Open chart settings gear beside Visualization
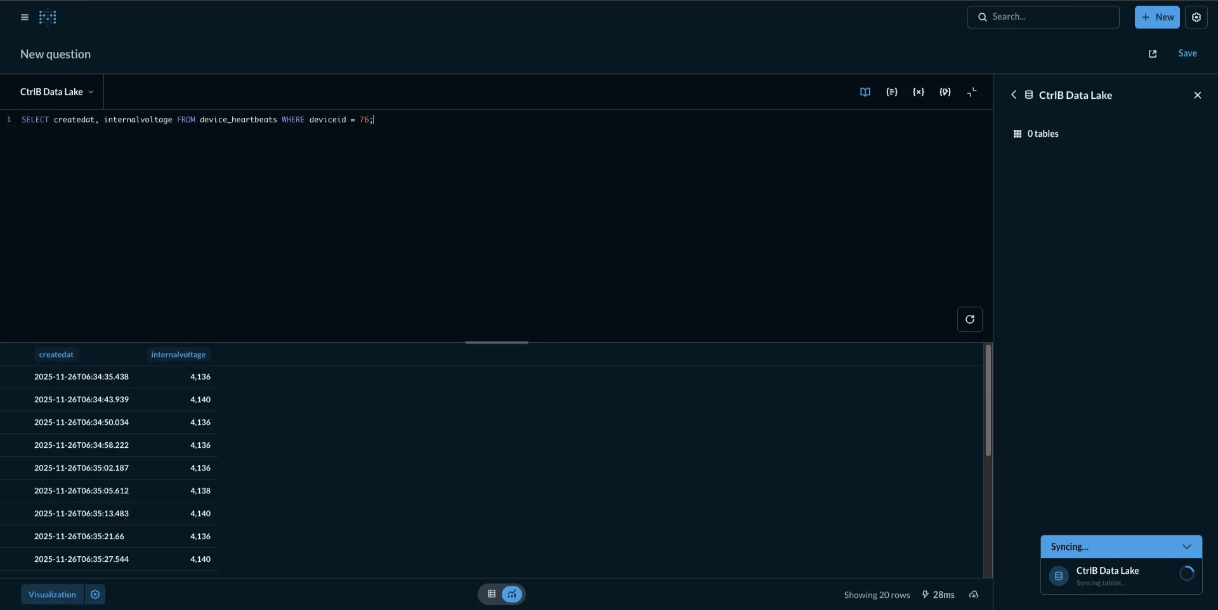Screen dimensions: 1218x610 click(95, 594)
